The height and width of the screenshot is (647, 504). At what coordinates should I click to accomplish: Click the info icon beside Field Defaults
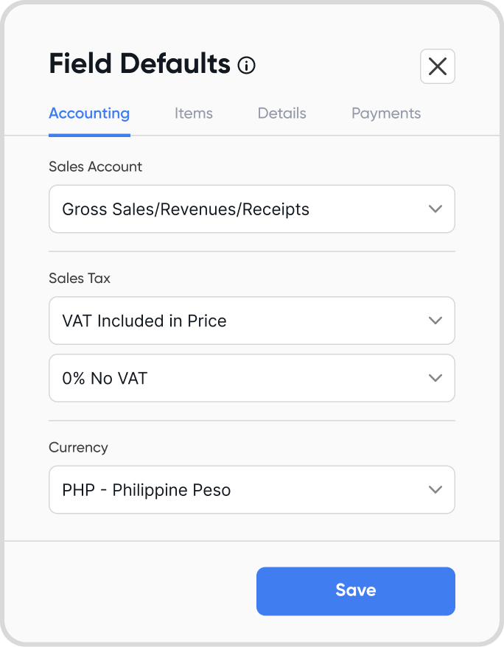tap(246, 65)
